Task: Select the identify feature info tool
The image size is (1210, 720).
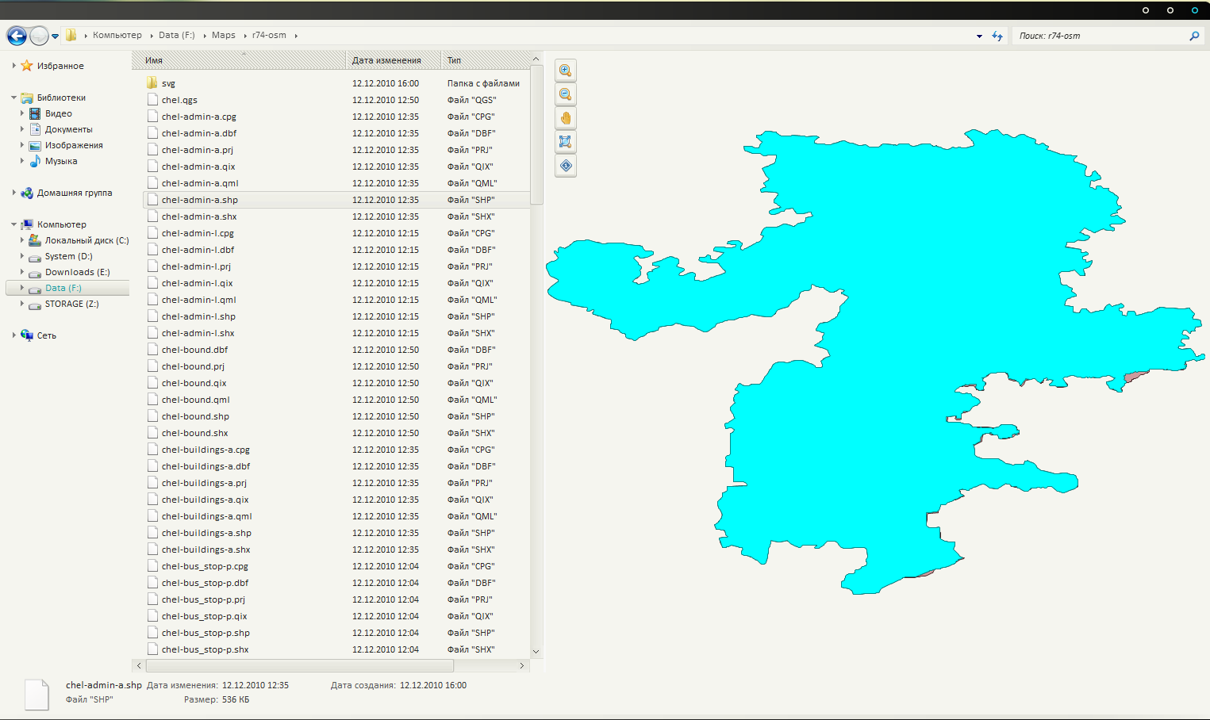Action: click(x=565, y=166)
